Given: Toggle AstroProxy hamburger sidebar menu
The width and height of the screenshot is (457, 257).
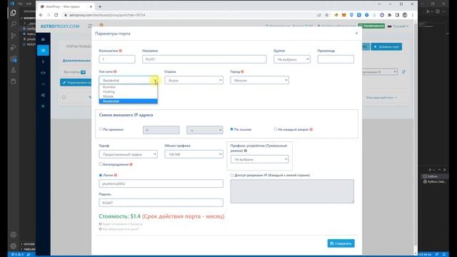Looking at the screenshot, I should pyautogui.click(x=91, y=26).
